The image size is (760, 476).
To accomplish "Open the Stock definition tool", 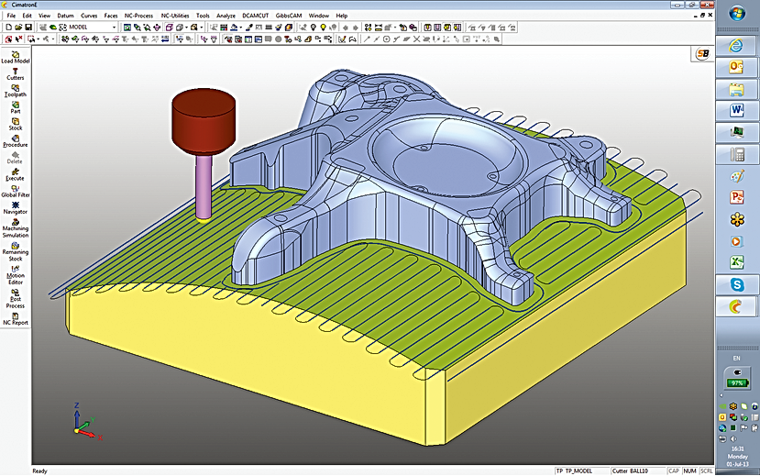I will click(x=16, y=125).
